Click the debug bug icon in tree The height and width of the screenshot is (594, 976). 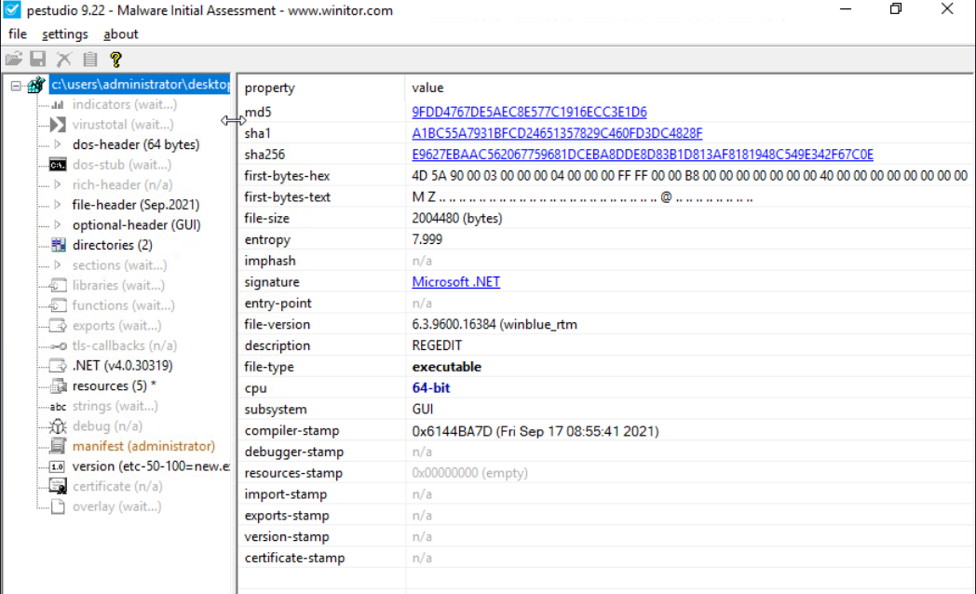(x=58, y=426)
